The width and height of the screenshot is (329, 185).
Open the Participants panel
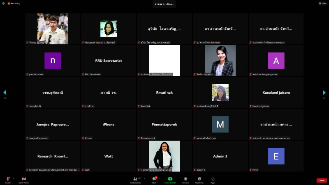tap(135, 179)
